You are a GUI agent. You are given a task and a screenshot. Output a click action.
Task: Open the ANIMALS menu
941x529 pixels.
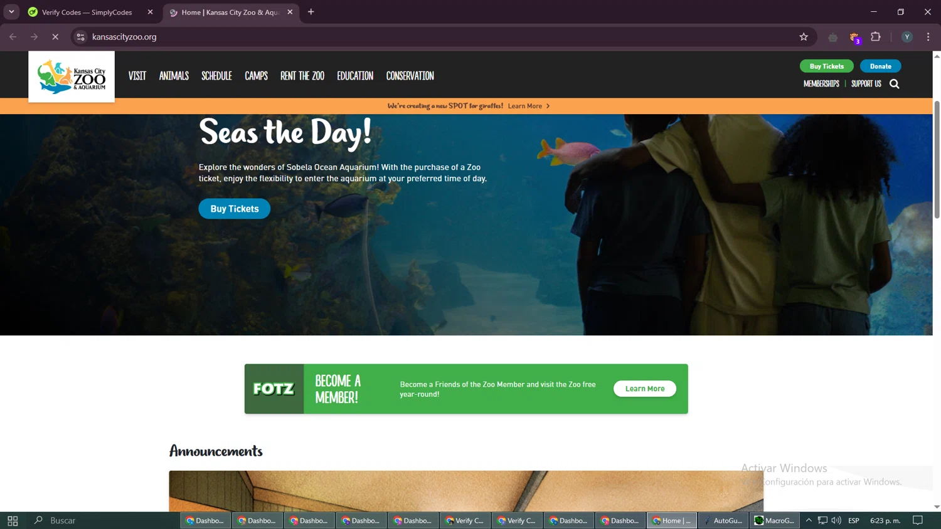click(174, 76)
